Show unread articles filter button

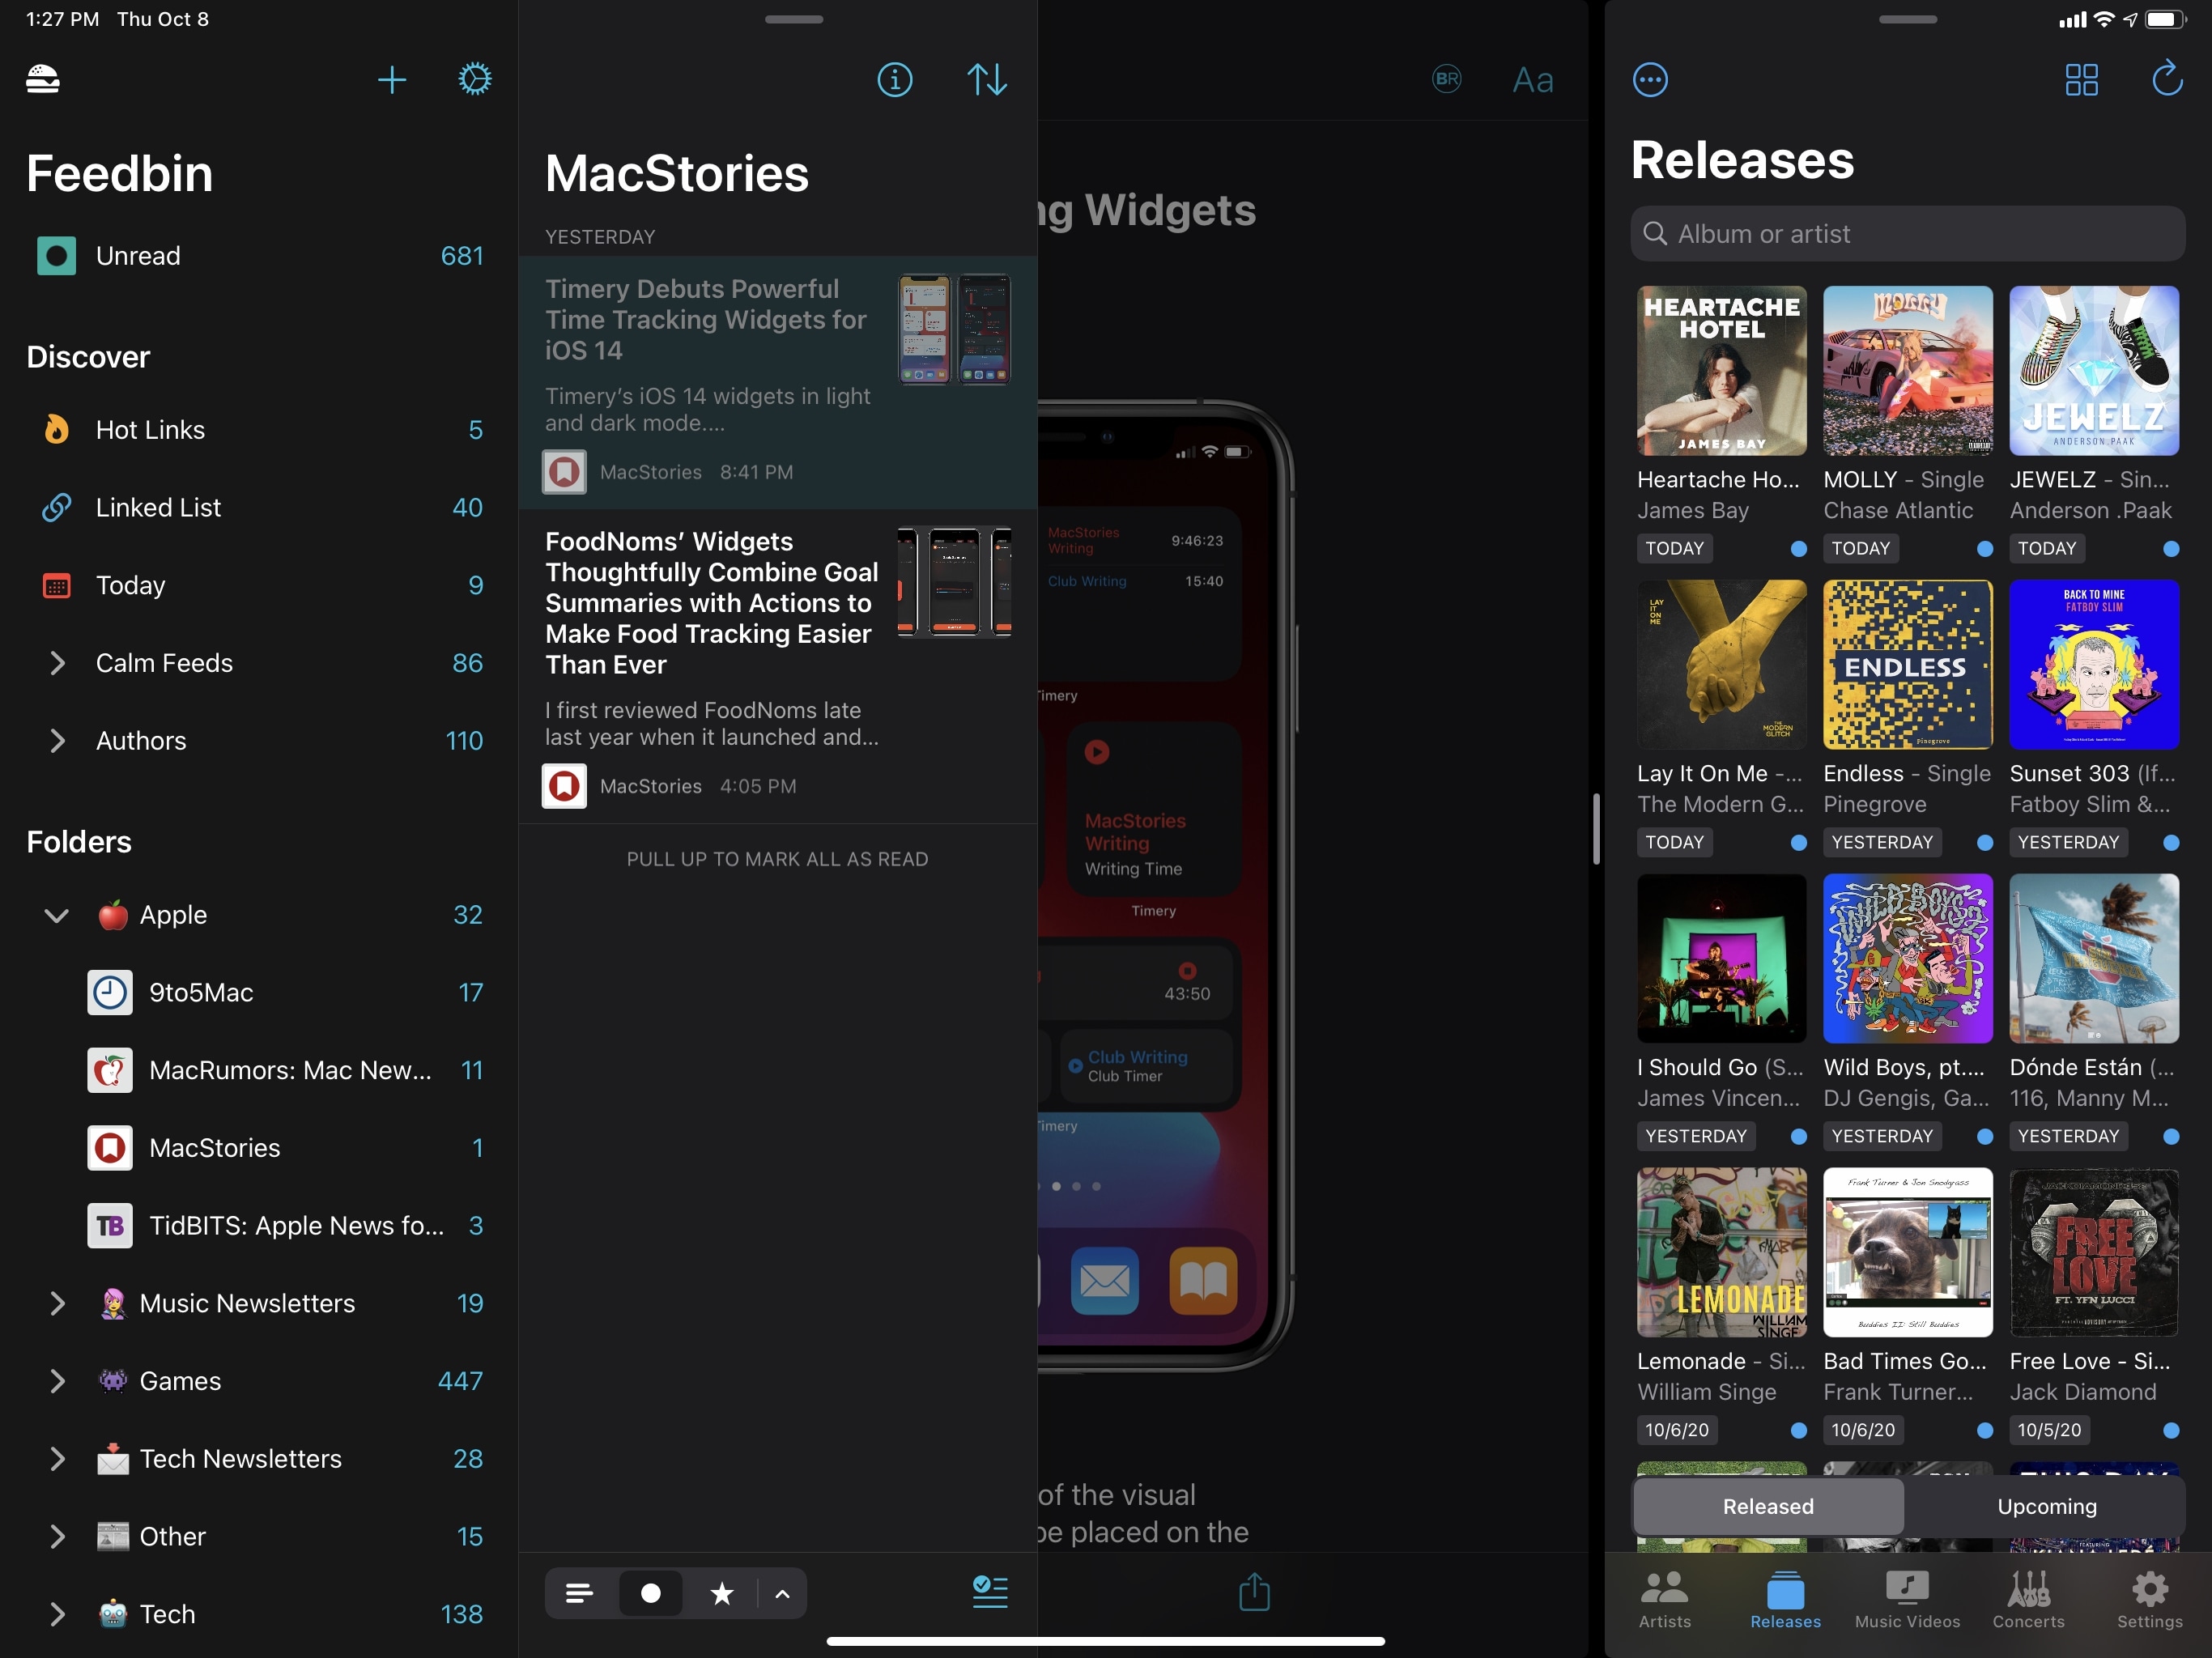[x=651, y=1593]
